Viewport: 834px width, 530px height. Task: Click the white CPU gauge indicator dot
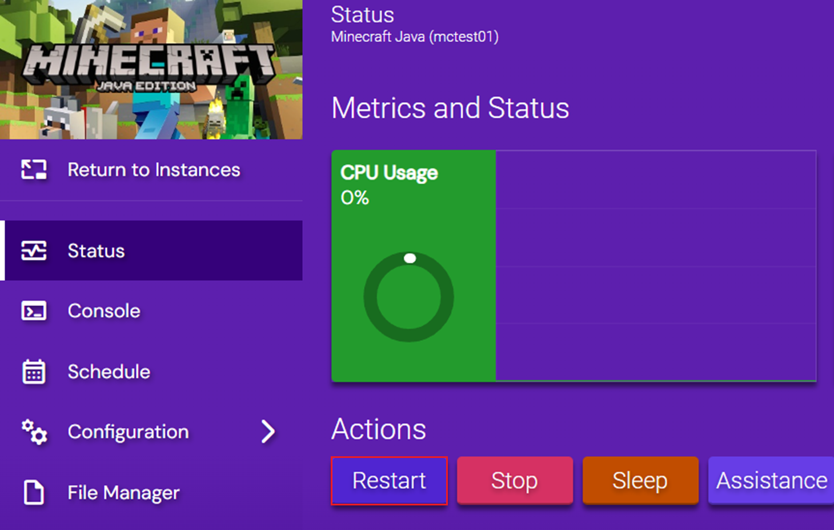coord(410,258)
